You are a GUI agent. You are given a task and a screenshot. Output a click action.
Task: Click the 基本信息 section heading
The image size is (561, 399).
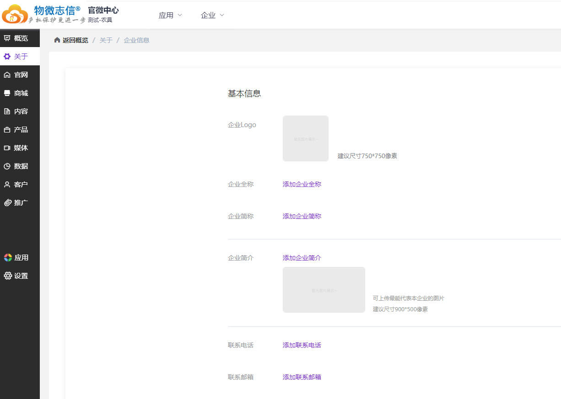tap(244, 94)
